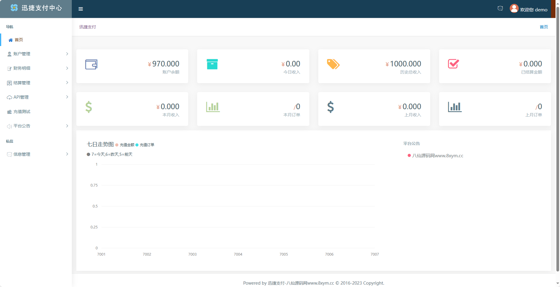Click the ¥970.000 account balance value
Viewport: 560px width, 287px height.
[x=164, y=64]
